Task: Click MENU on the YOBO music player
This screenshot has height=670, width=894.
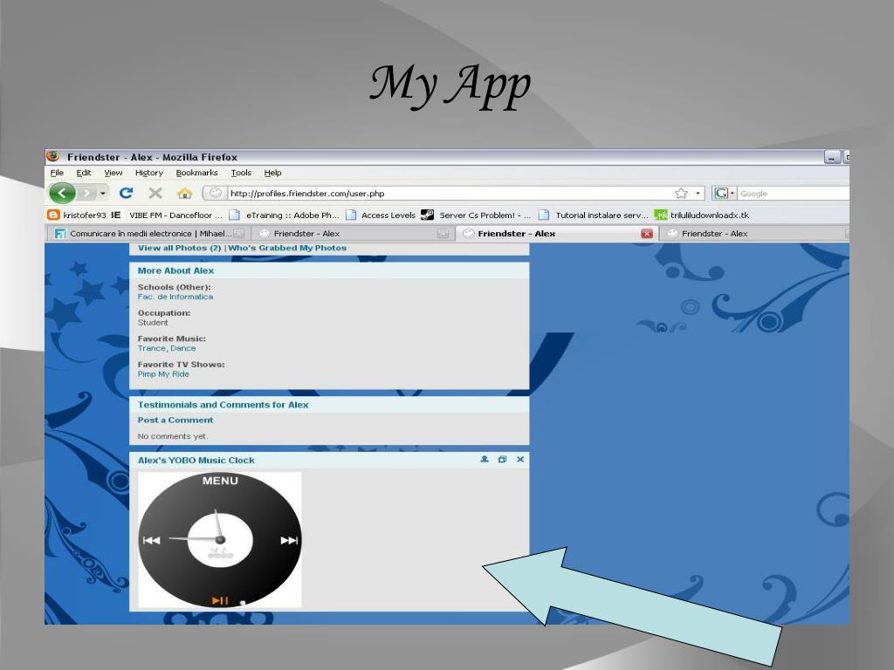Action: 220,481
